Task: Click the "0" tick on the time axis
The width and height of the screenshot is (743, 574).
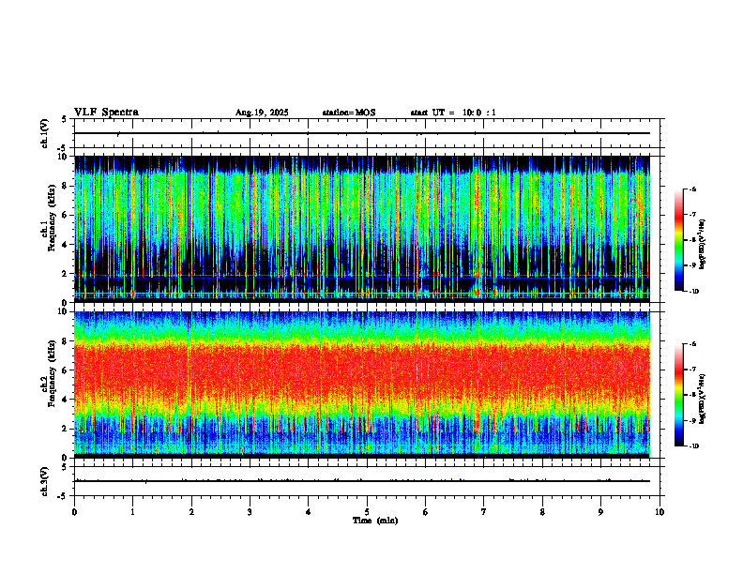Action: coord(74,512)
